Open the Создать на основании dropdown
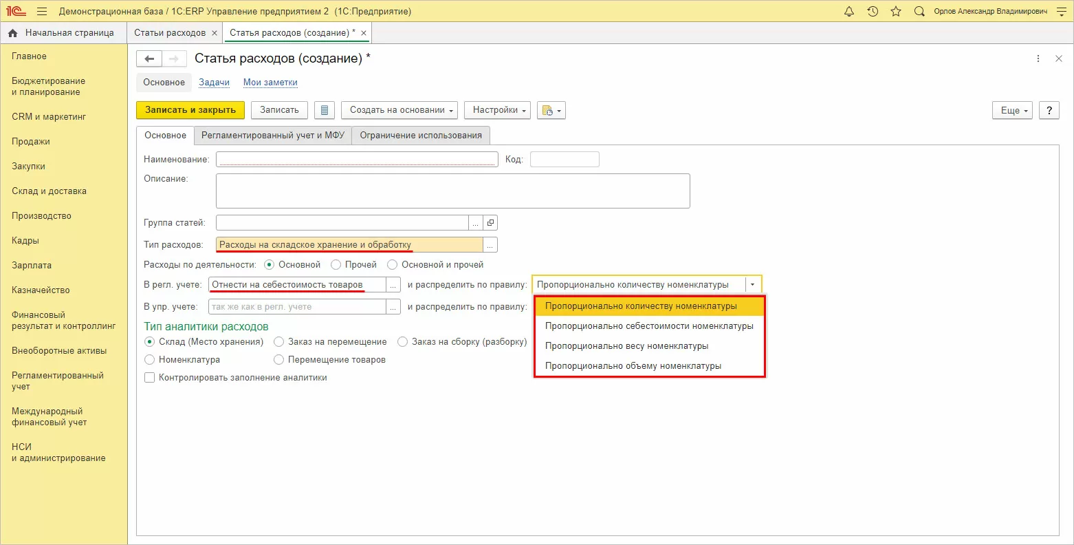This screenshot has height=545, width=1074. pos(399,110)
